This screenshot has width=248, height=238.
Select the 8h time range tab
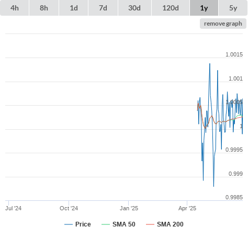click(44, 8)
